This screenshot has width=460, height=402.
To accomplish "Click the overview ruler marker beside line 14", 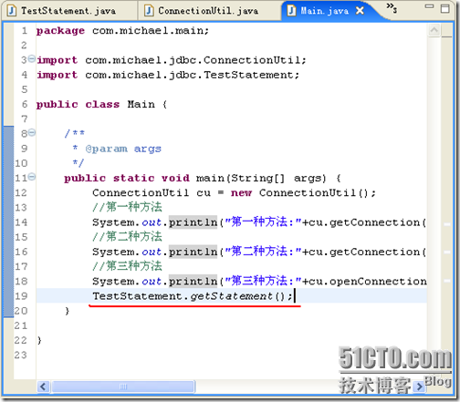I will [447, 224].
